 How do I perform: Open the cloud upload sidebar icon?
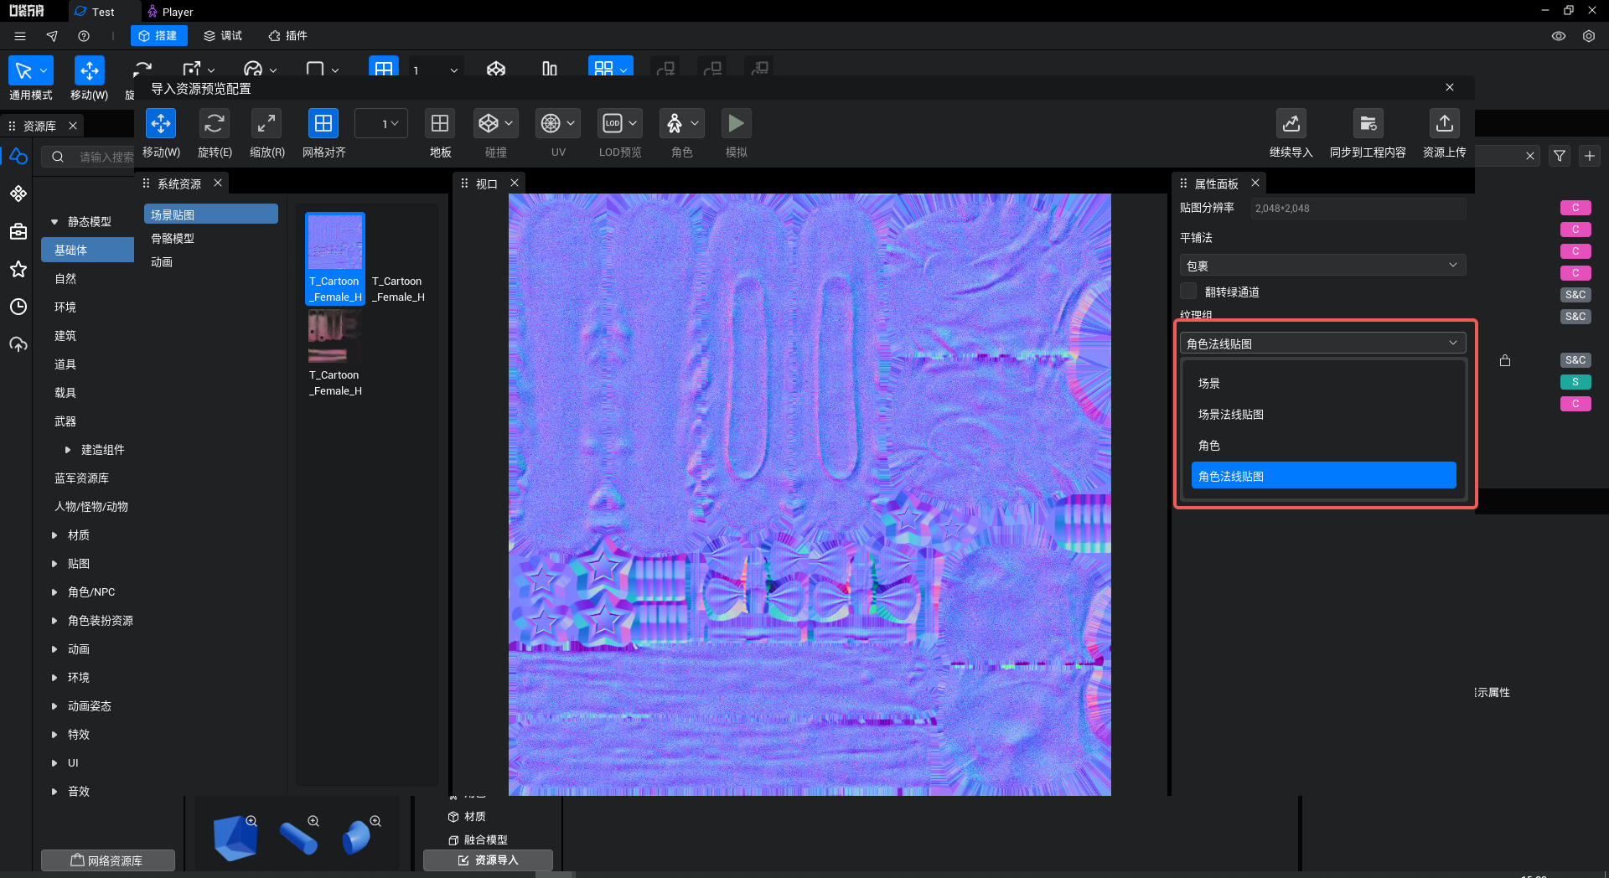pos(18,344)
